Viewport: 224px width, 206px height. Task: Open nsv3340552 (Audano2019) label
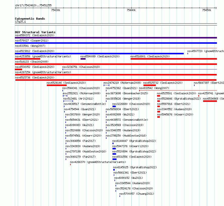(174, 109)
